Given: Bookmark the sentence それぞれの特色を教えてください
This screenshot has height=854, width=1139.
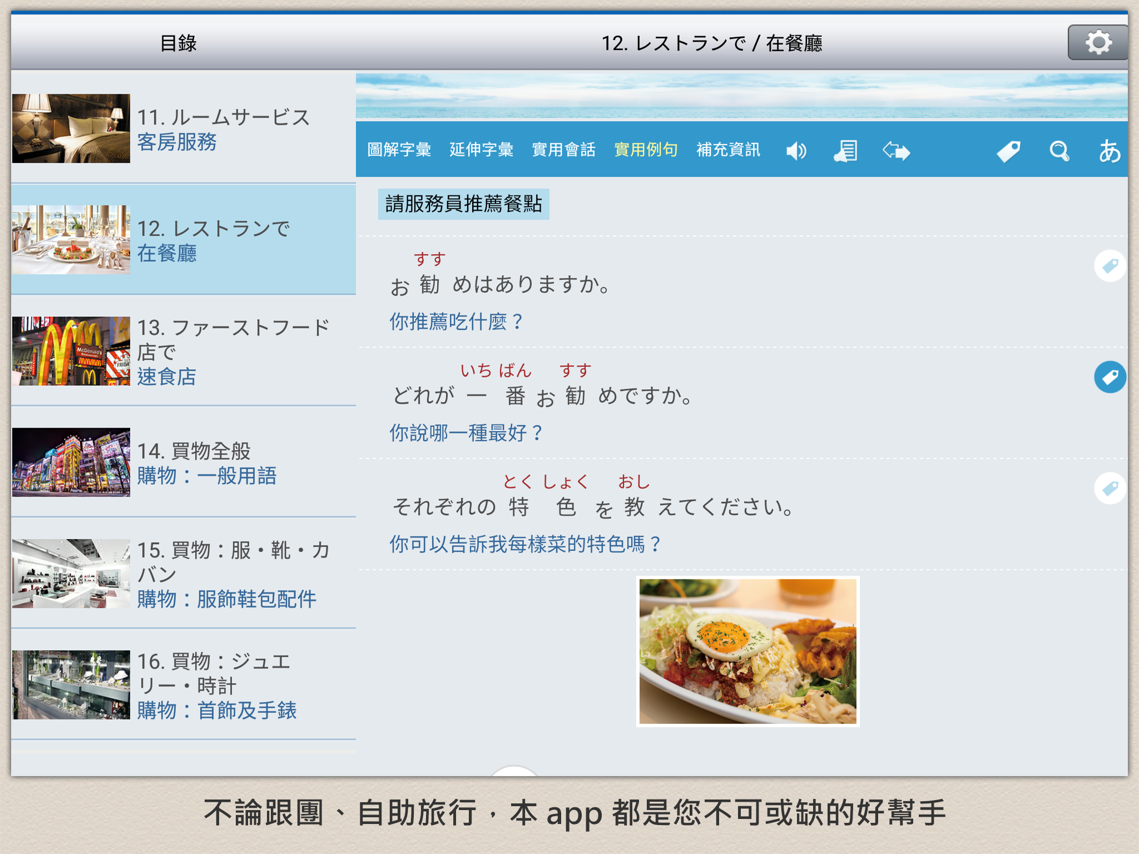Looking at the screenshot, I should (x=1110, y=488).
